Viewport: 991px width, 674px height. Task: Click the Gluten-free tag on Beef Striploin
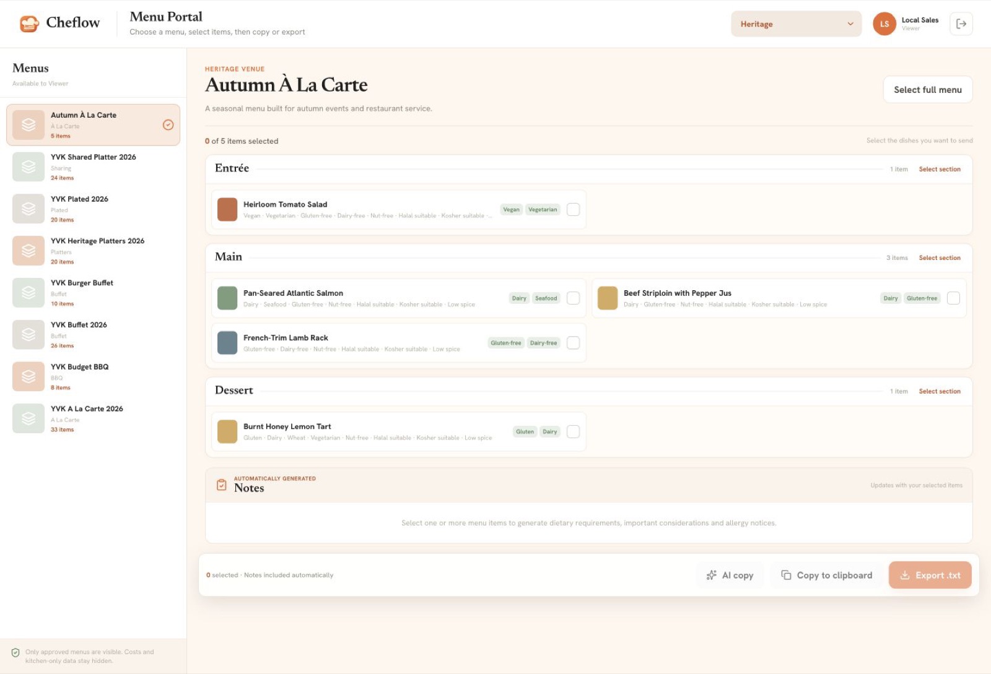click(922, 298)
